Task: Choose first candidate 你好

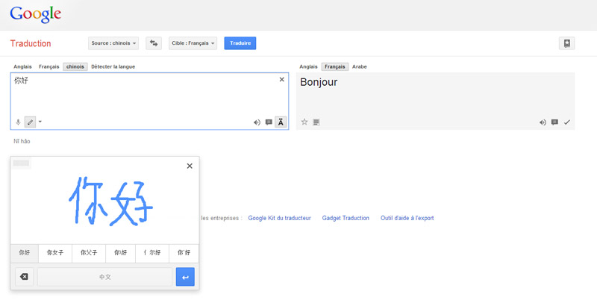Action: coord(25,253)
